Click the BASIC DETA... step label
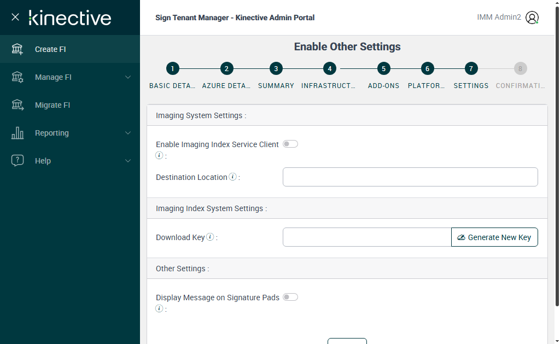Image resolution: width=560 pixels, height=344 pixels. (172, 86)
